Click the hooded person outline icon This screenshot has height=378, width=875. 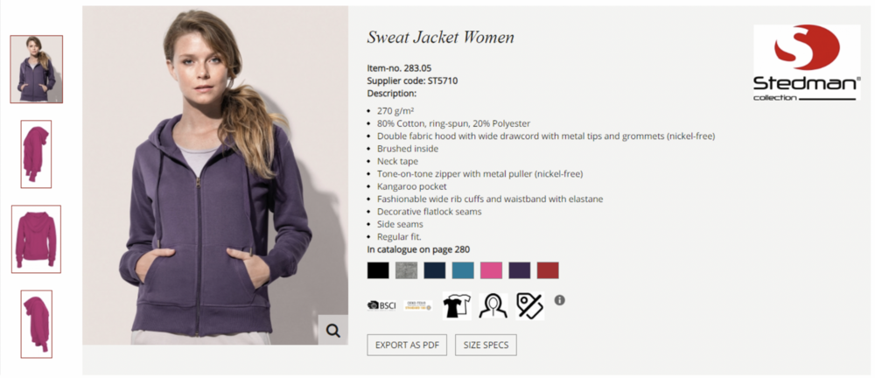tap(493, 306)
